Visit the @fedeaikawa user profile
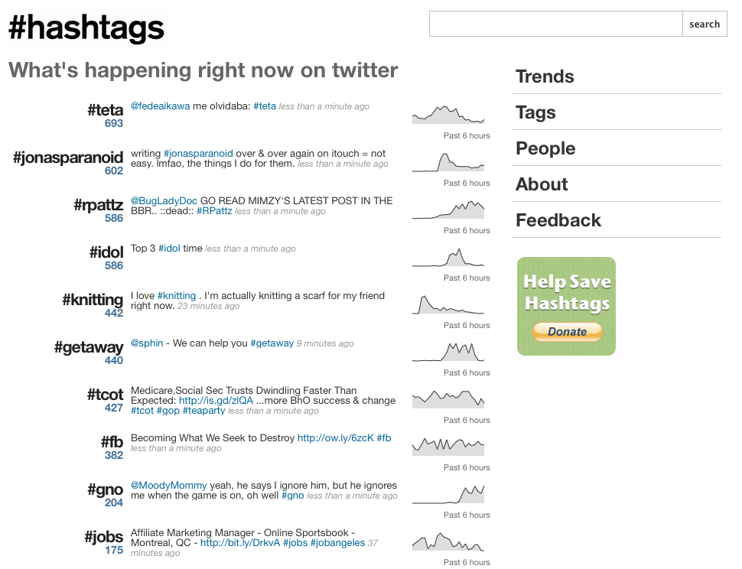Viewport: 742px width, 569px height. coord(160,106)
